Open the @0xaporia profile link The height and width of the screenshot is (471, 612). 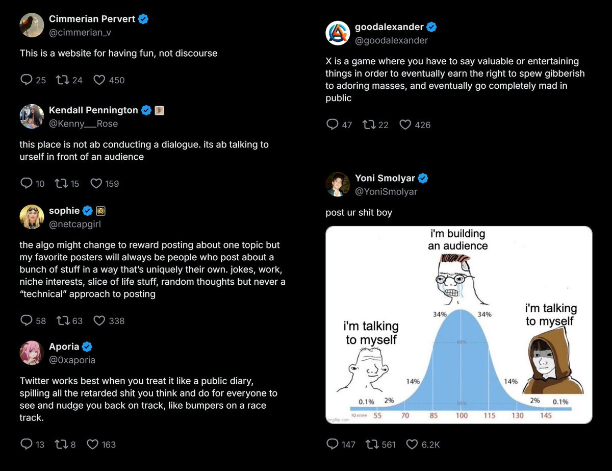coord(72,360)
